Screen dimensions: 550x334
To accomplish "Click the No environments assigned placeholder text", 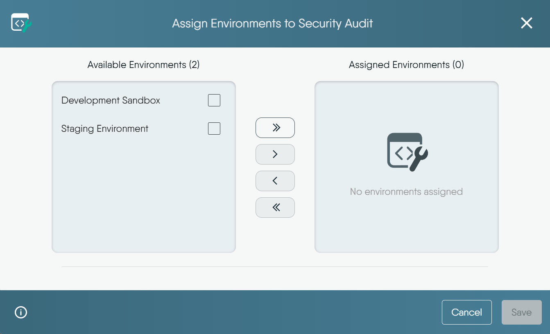I will (406, 191).
